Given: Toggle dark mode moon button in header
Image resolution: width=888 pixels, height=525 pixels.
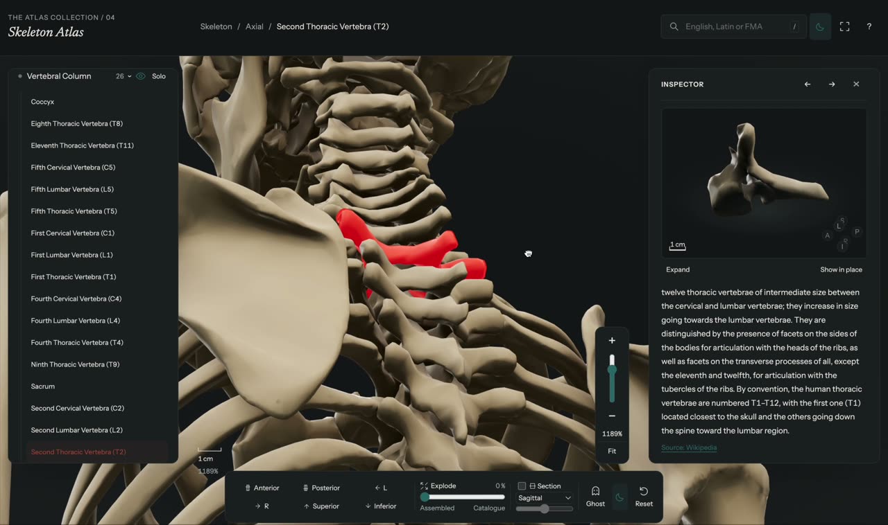Looking at the screenshot, I should tap(820, 26).
